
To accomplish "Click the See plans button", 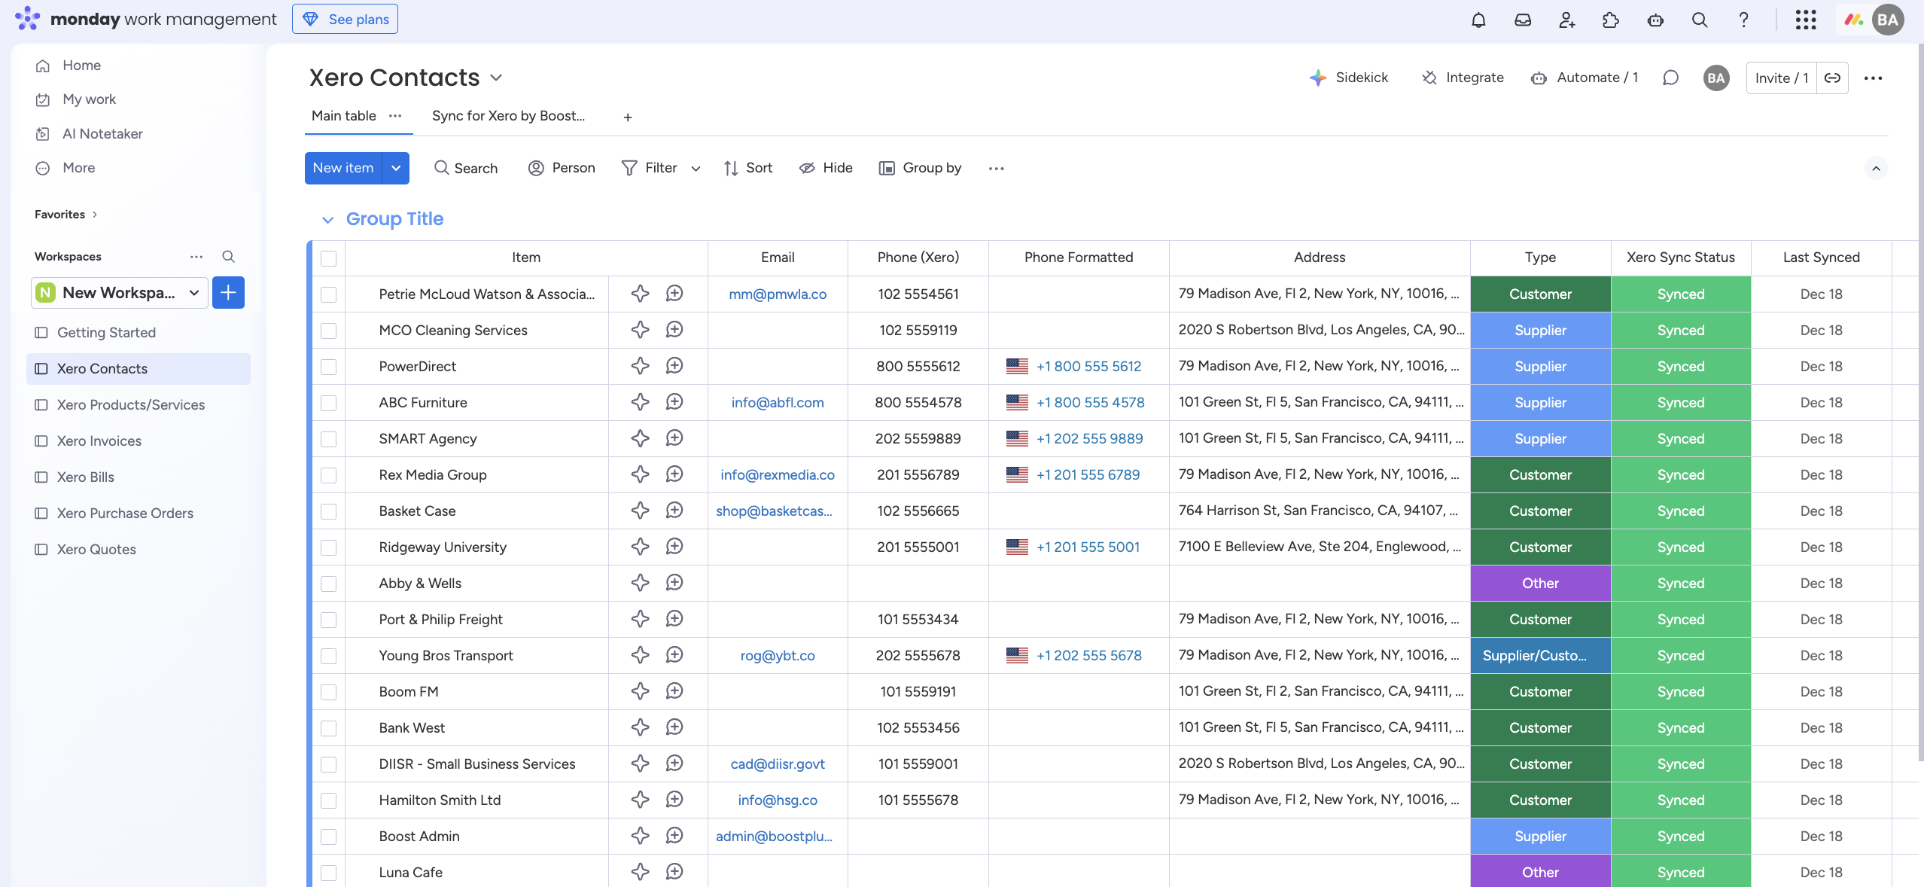I will (346, 20).
